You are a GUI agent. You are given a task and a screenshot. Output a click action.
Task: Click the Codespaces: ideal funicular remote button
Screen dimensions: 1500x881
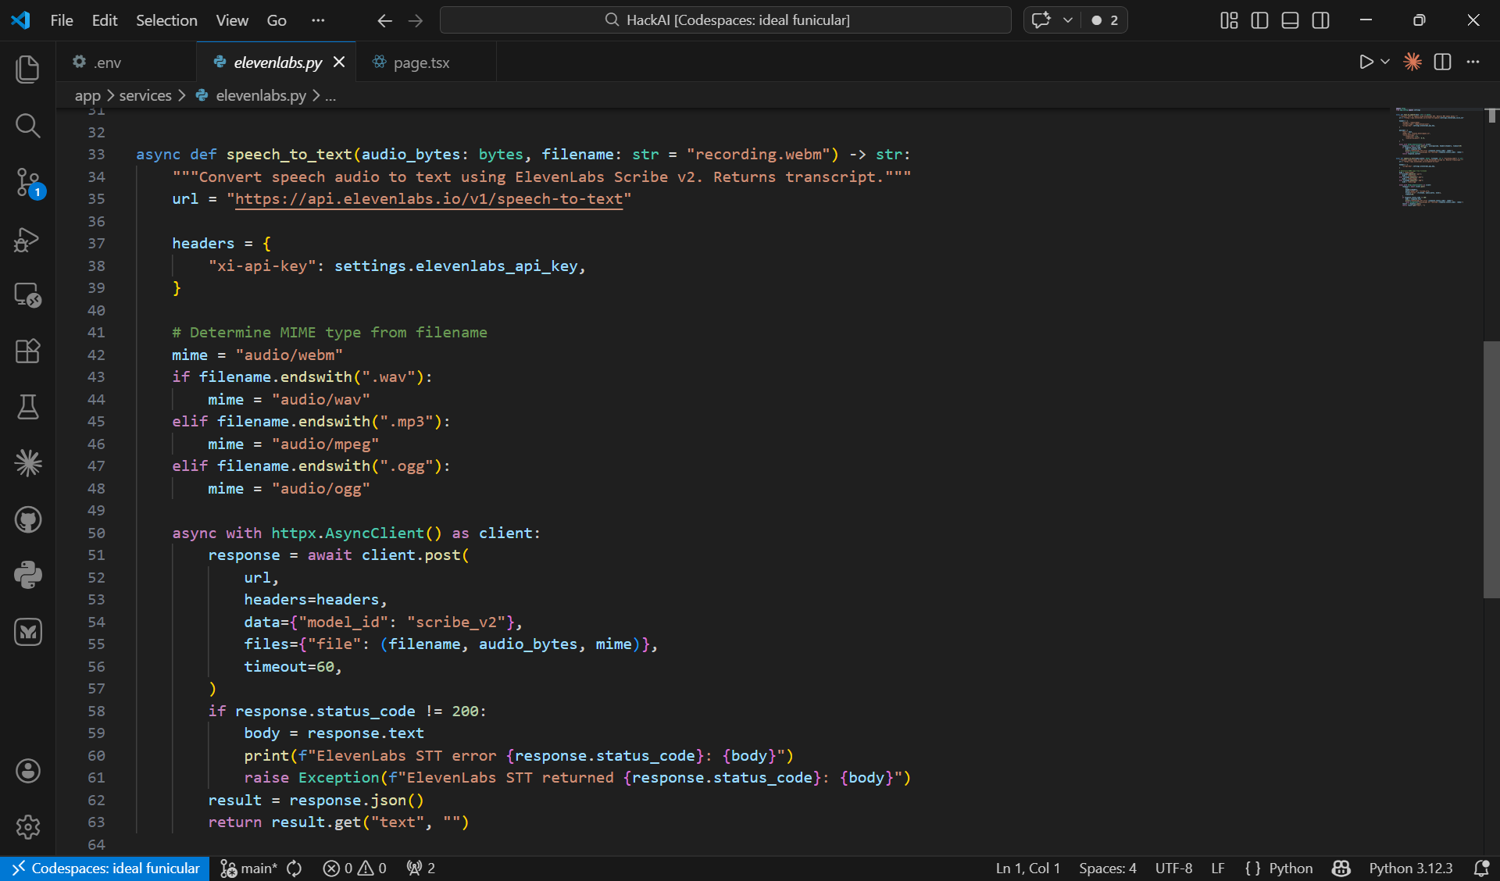[105, 869]
